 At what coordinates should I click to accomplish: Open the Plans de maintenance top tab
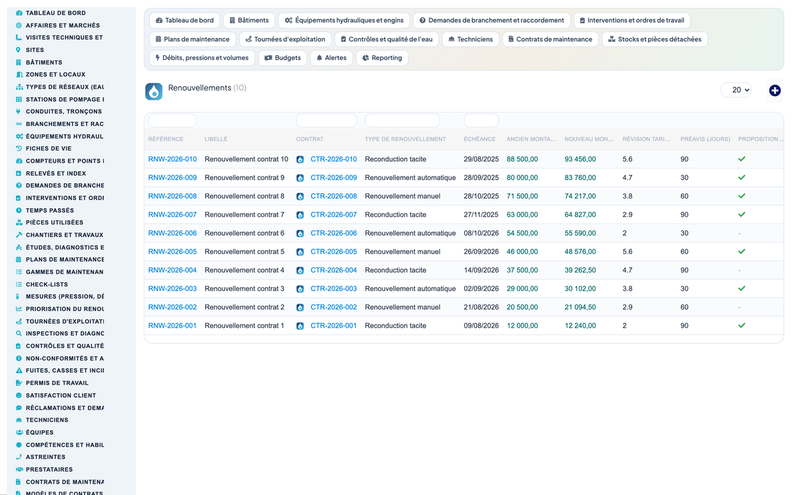192,39
